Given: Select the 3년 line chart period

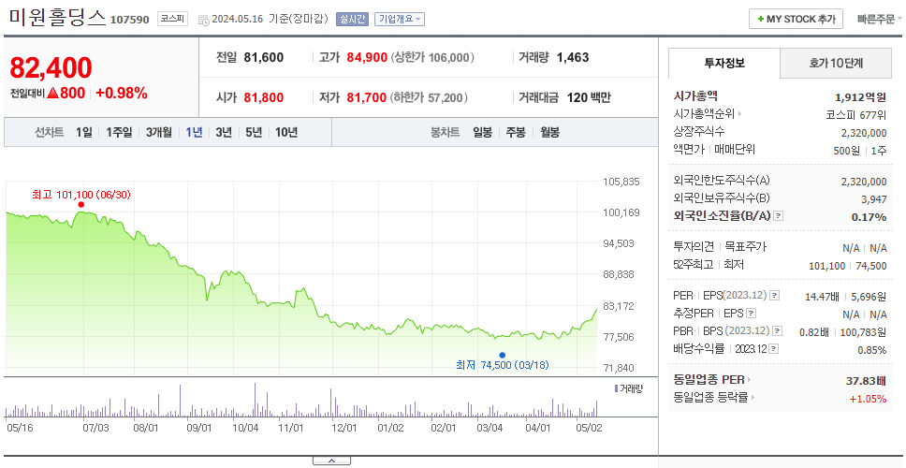Looking at the screenshot, I should pos(224,132).
